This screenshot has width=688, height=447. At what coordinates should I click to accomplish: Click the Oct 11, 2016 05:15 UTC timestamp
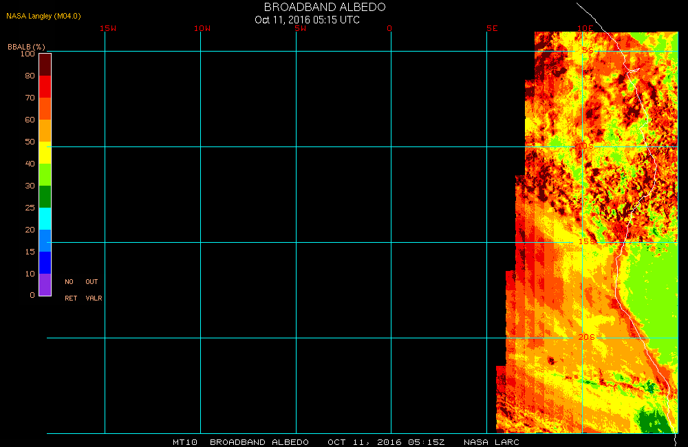(x=307, y=19)
